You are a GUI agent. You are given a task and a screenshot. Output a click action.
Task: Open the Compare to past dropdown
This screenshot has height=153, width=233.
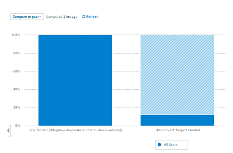(27, 17)
